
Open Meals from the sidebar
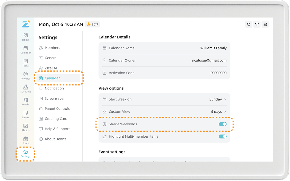click(25, 102)
